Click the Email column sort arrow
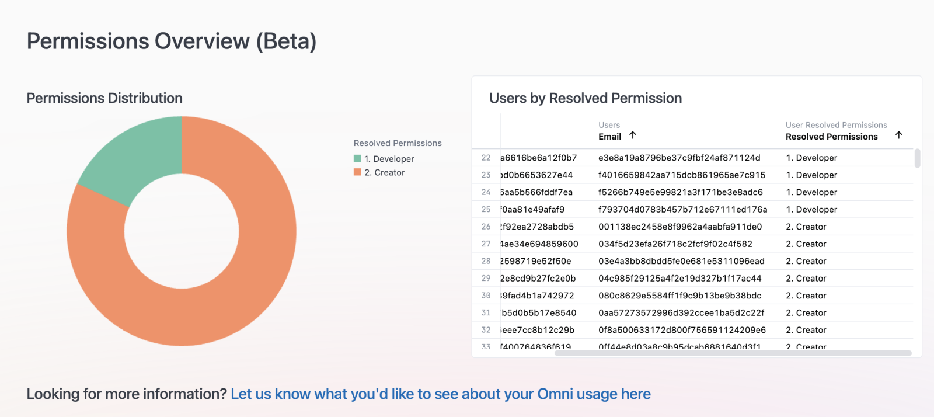Image resolution: width=934 pixels, height=417 pixels. (x=633, y=135)
